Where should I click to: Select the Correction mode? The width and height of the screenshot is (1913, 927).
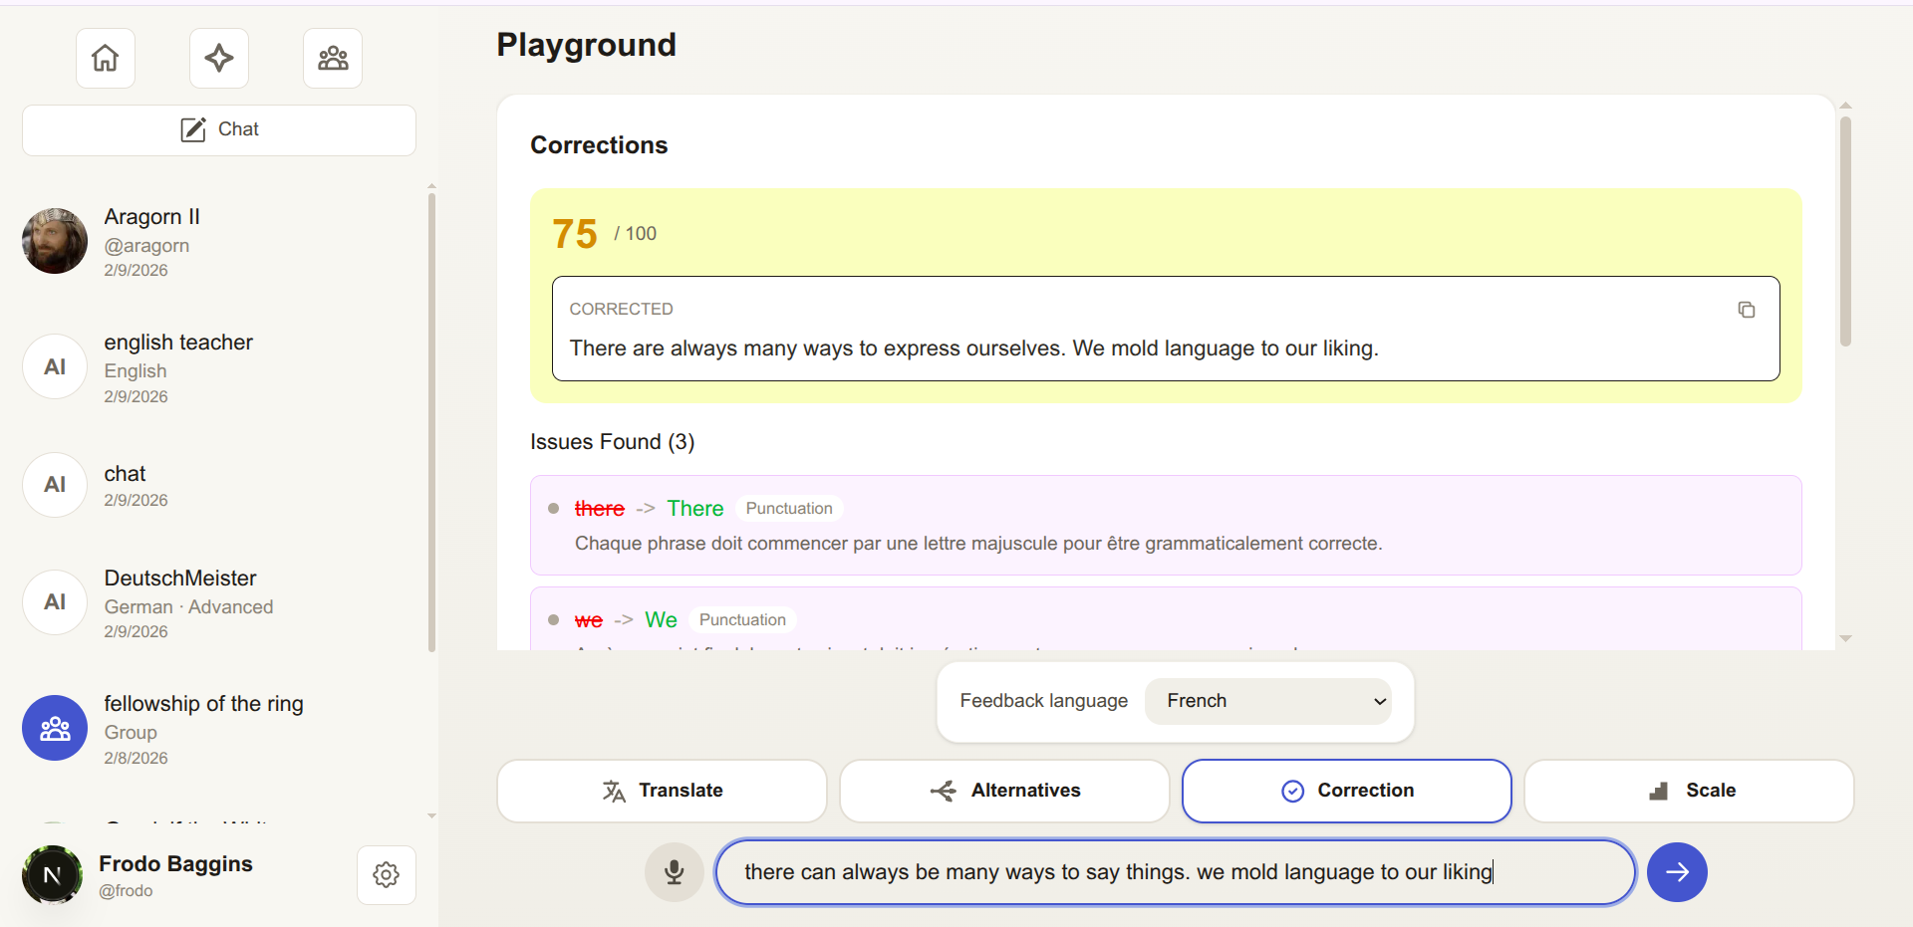click(1346, 791)
